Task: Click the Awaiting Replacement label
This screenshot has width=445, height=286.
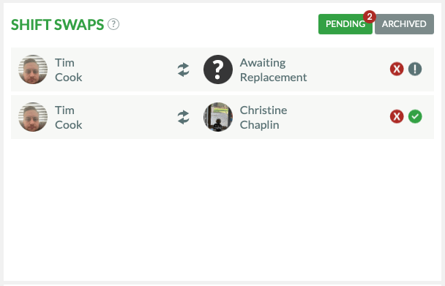Action: click(x=273, y=69)
